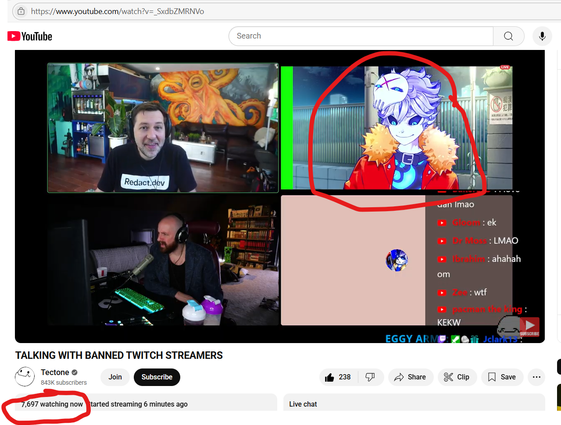Focus the YouTube search field
This screenshot has width=561, height=425.
(x=361, y=36)
